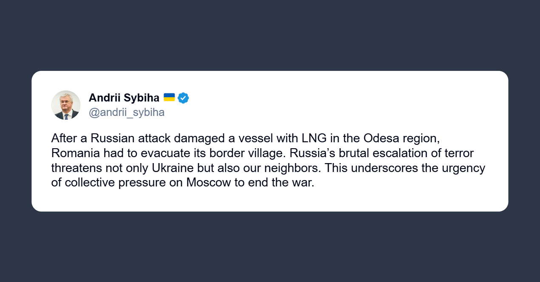540x282 pixels.
Task: Click the Andrii Sybiha profile avatar
Action: pos(66,105)
